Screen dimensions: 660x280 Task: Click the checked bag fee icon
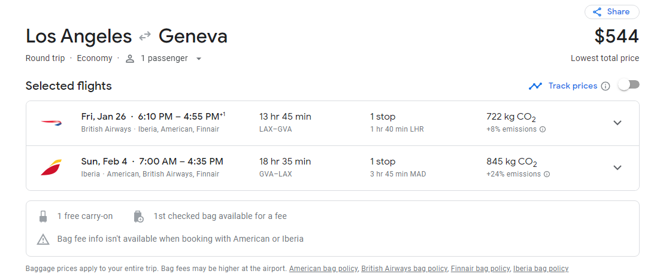138,217
